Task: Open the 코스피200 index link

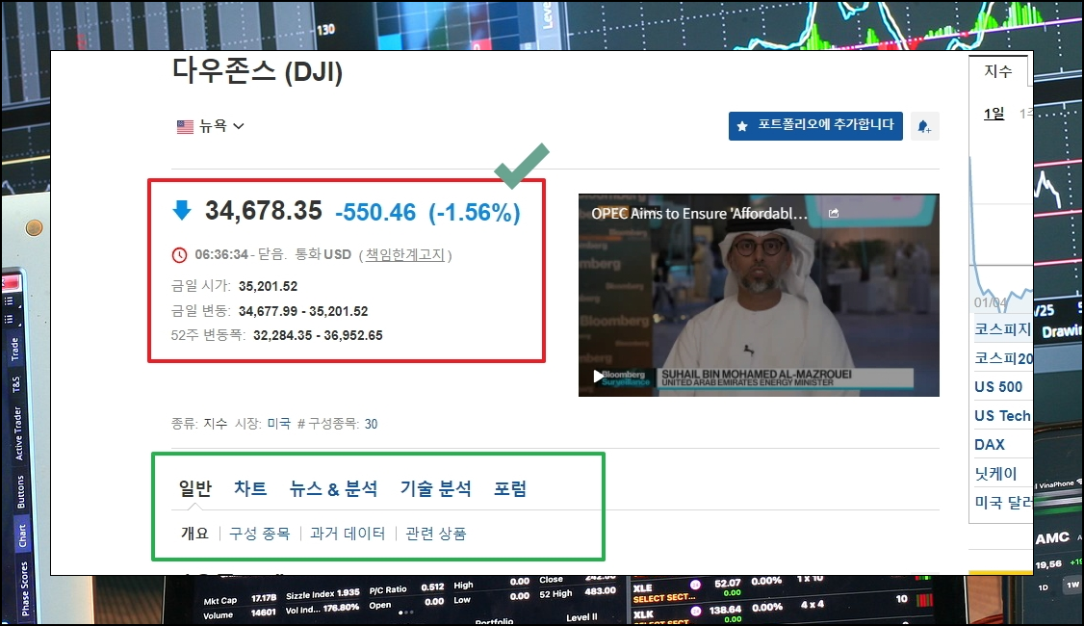Action: [1003, 358]
